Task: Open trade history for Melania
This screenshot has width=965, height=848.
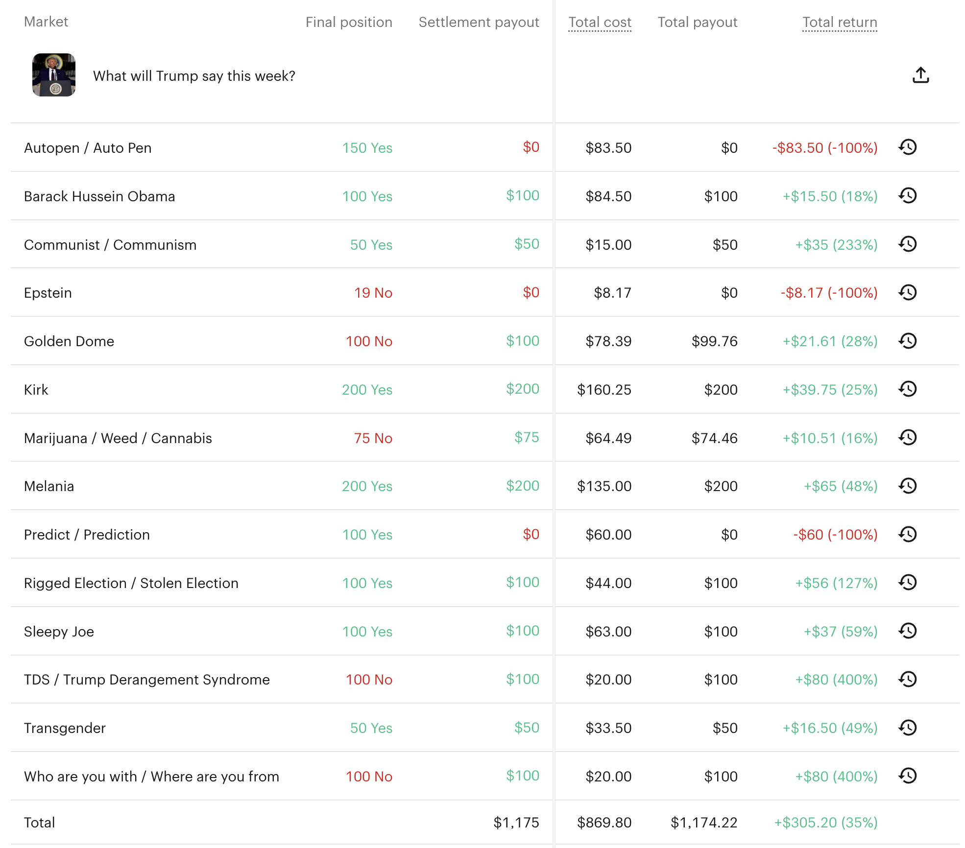Action: (908, 486)
